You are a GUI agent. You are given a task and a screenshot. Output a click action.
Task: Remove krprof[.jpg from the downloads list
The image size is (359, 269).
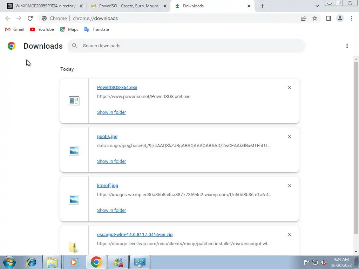tap(290, 186)
